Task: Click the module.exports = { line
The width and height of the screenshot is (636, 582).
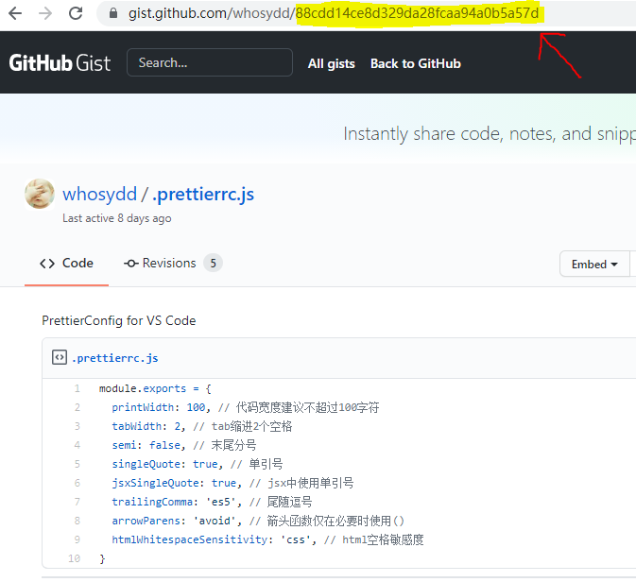Action: (155, 388)
